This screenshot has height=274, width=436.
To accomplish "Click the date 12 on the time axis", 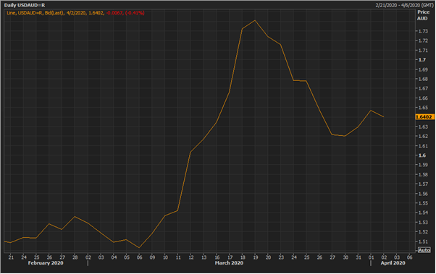I will (191, 257).
